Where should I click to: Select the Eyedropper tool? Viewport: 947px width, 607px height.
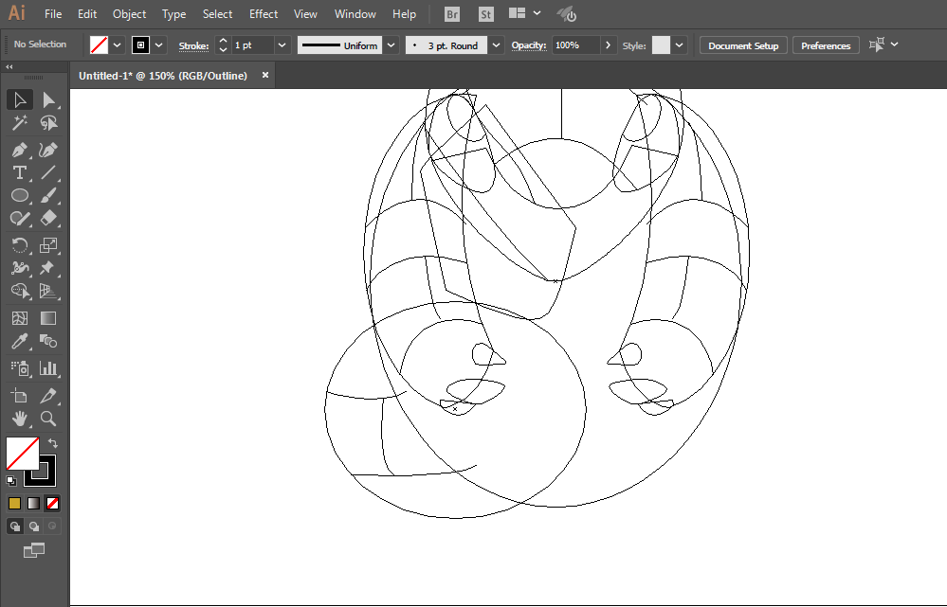(19, 342)
